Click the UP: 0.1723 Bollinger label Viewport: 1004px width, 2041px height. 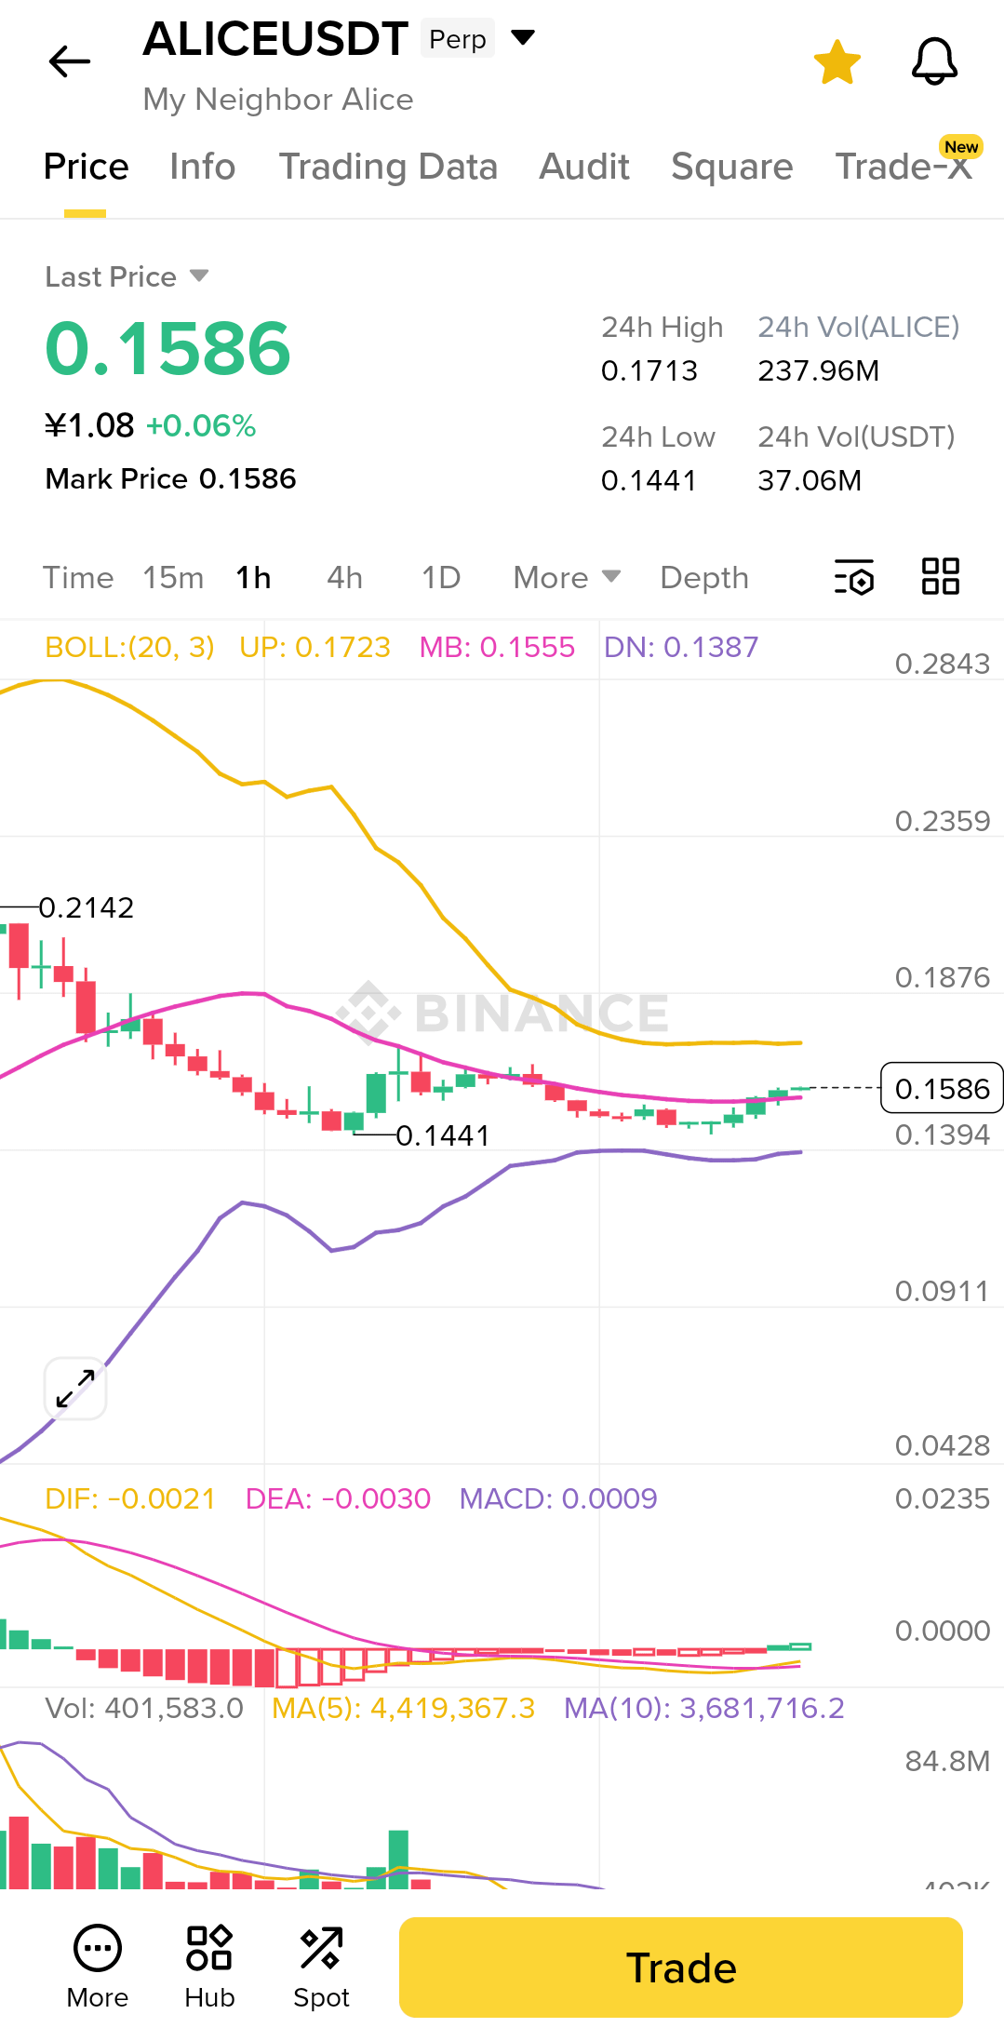(x=315, y=648)
